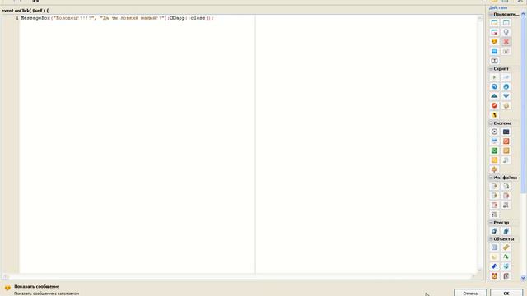Viewport: 527px width, 296px height.
Task: Click the first icon under Реестр
Action: click(x=494, y=231)
